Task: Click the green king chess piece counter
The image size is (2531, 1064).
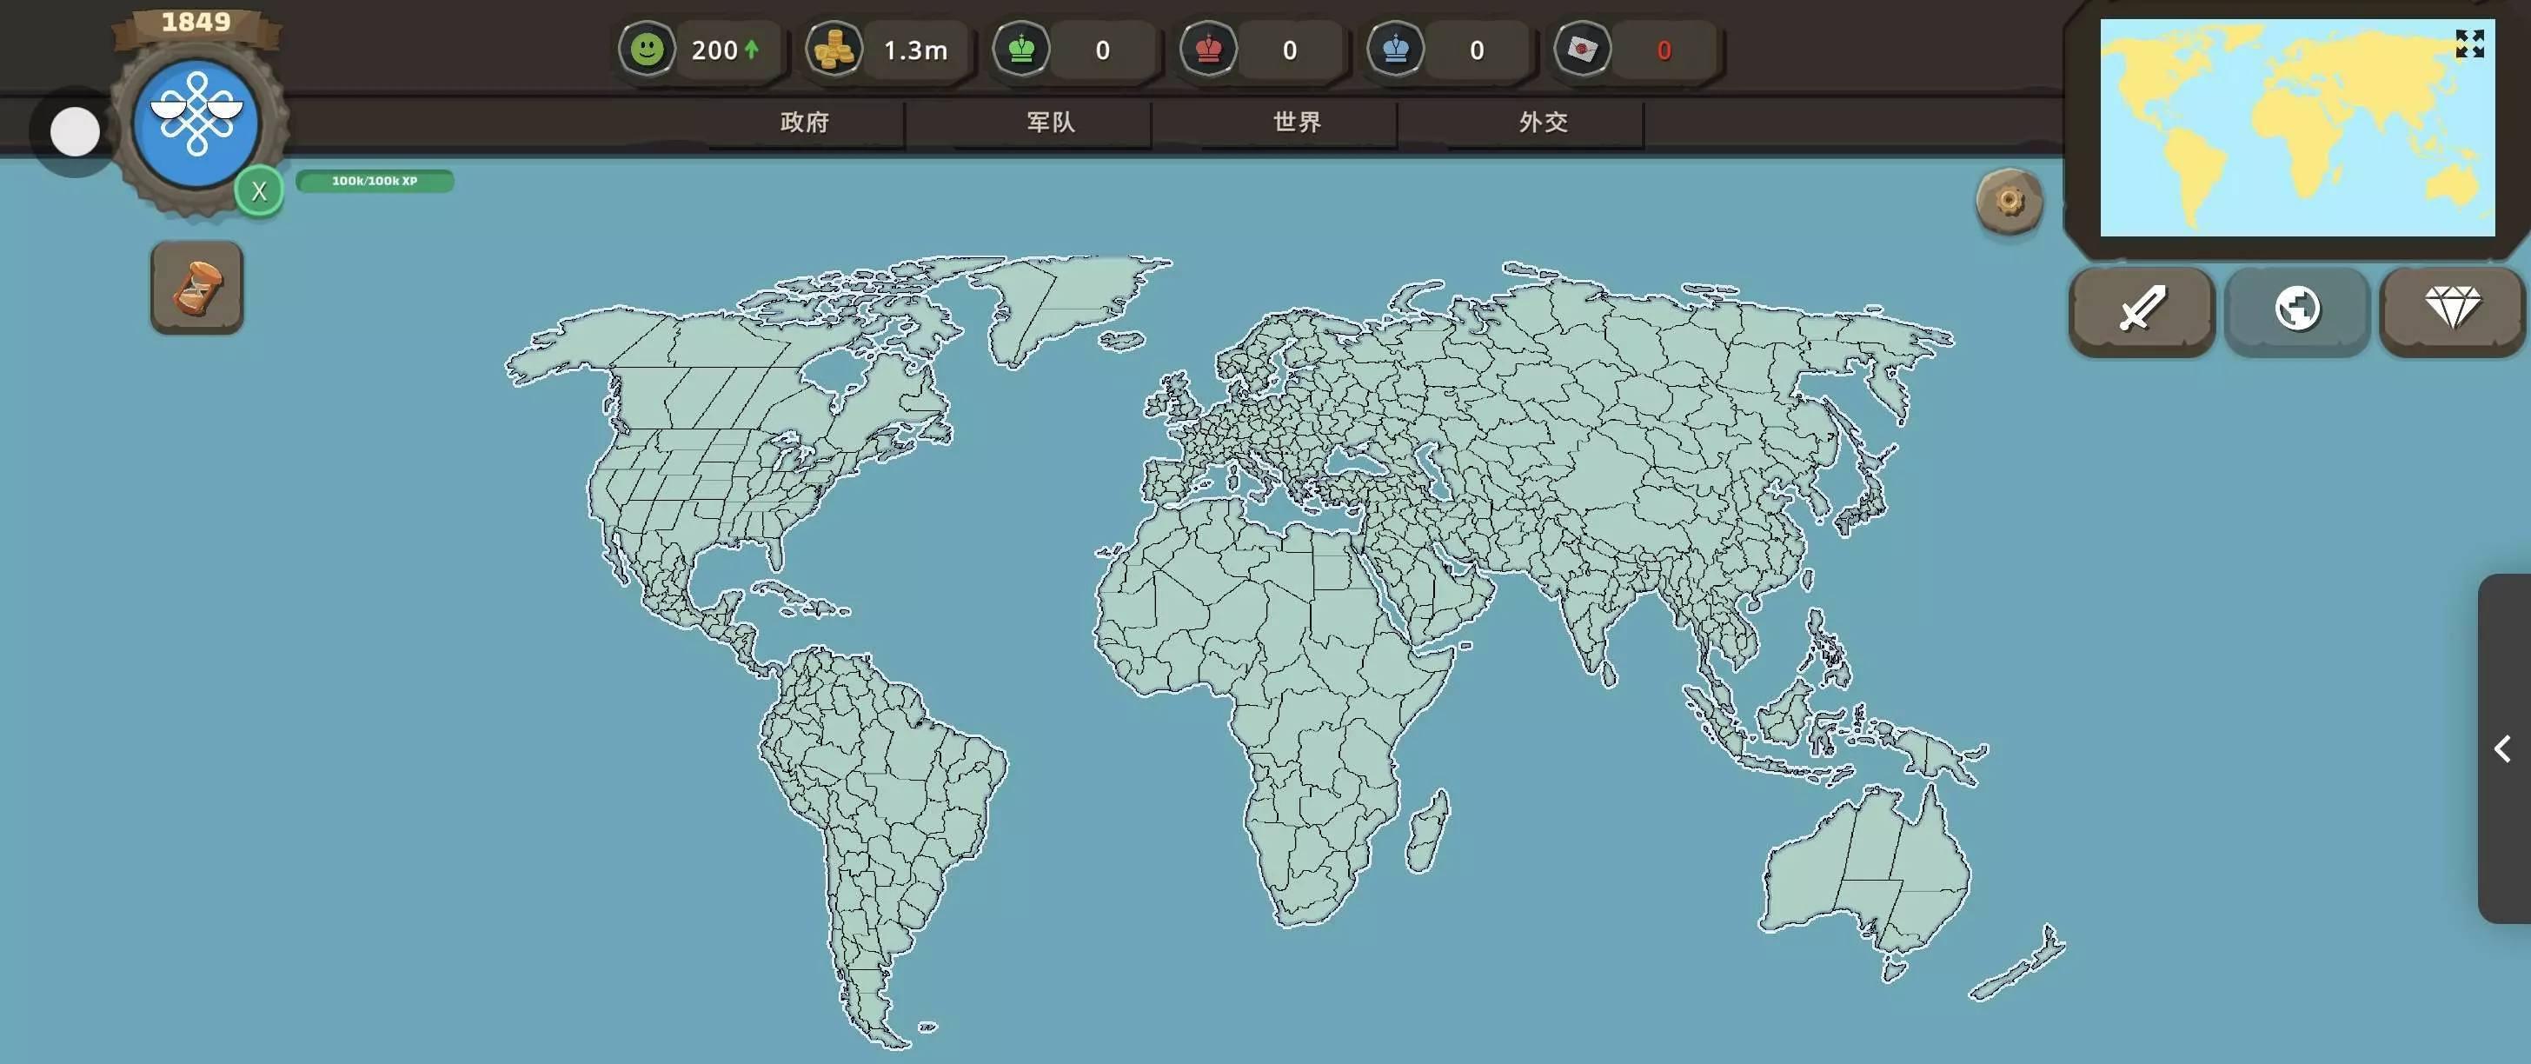Action: tap(1021, 50)
